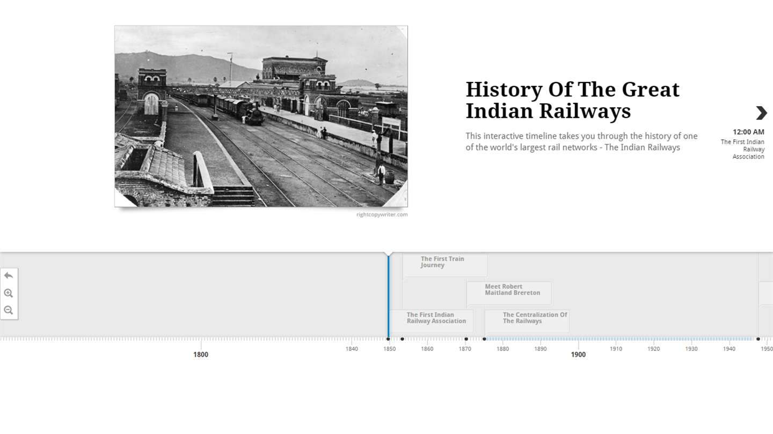Image resolution: width=773 pixels, height=434 pixels.
Task: Click the timeline dot at 1850
Action: pos(388,339)
